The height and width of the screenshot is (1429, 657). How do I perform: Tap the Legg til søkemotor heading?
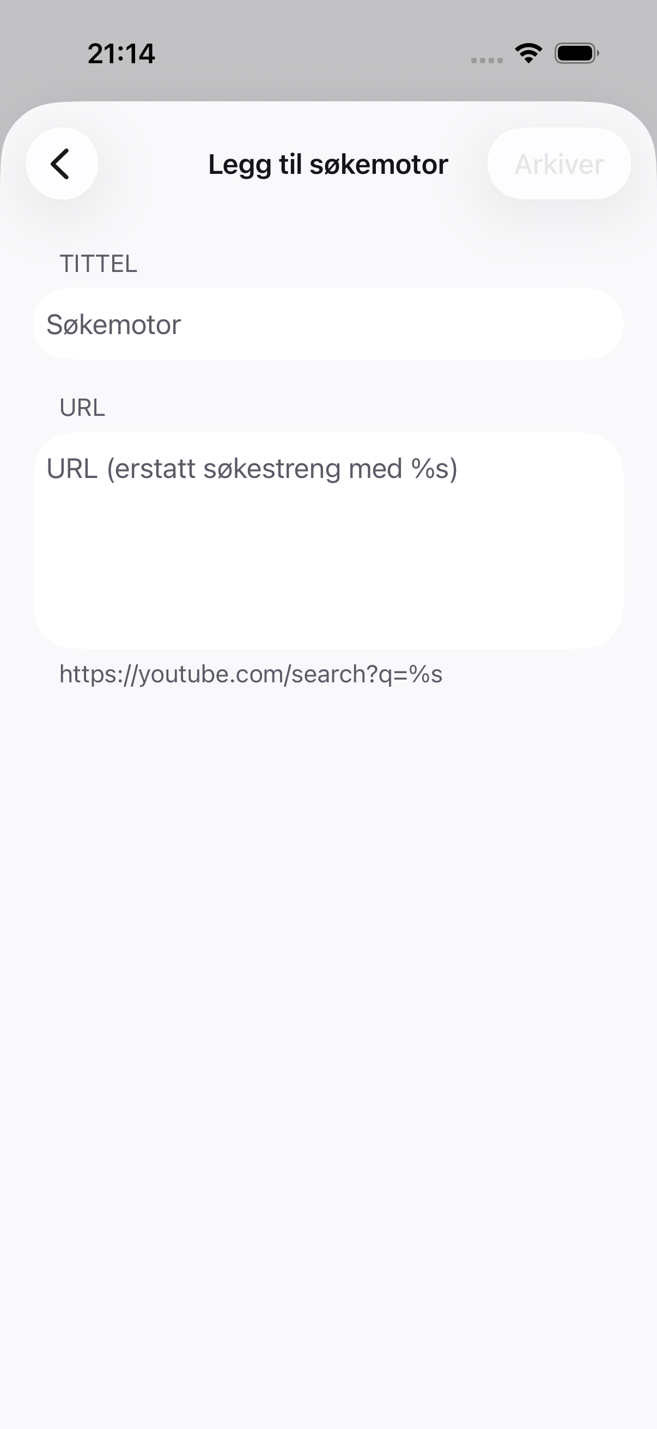click(x=328, y=164)
